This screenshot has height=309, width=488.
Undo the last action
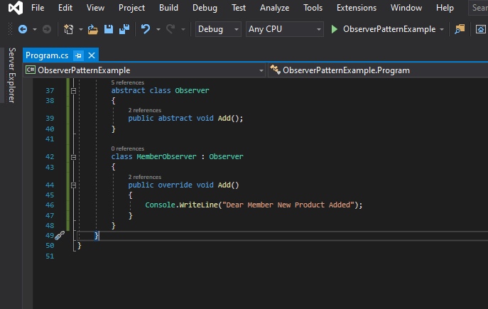click(146, 29)
